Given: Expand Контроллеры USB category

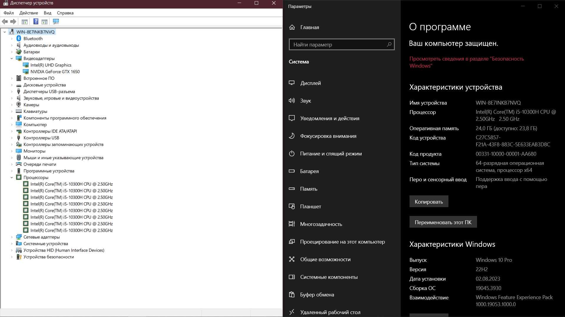Looking at the screenshot, I should (12, 137).
